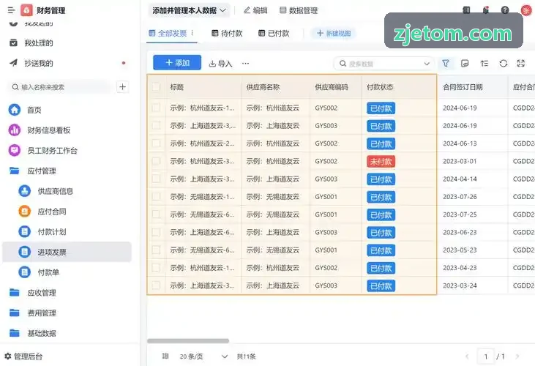This screenshot has width=535, height=366.
Task: Click the 2023-03-24 date cell
Action: (x=460, y=285)
